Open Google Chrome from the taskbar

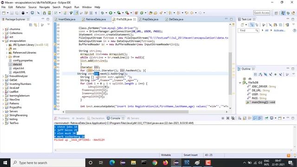155,163
